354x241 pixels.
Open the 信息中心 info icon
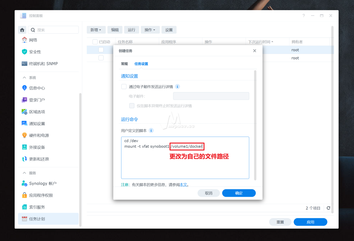pyautogui.click(x=24, y=88)
